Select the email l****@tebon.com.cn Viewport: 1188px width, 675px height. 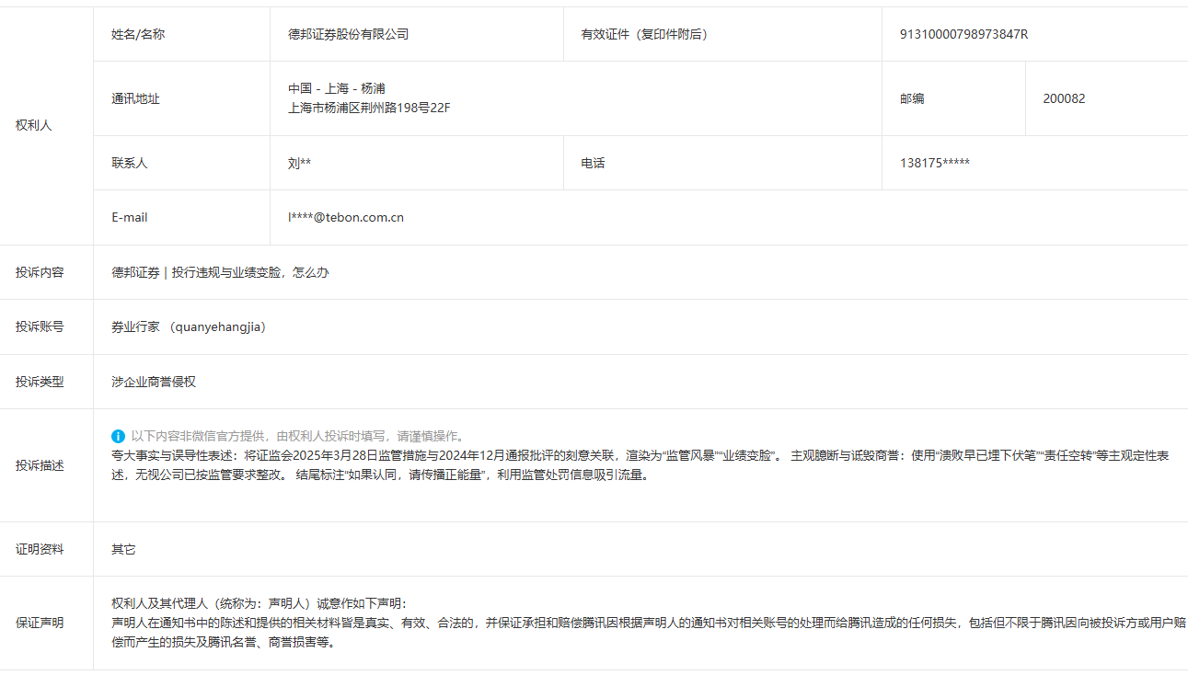tap(346, 217)
